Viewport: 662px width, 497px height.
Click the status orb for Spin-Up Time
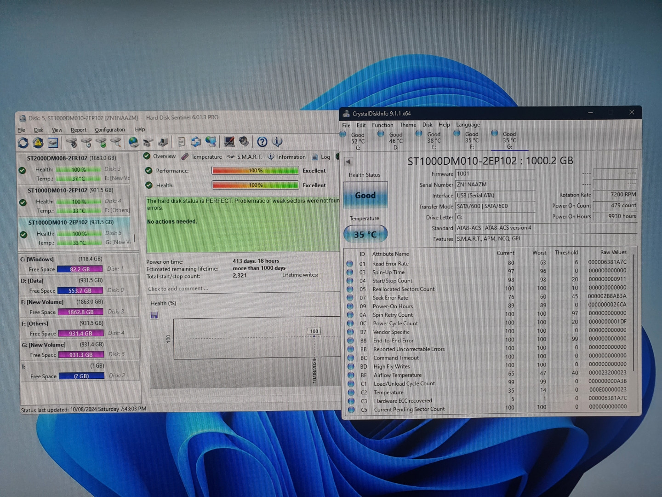pyautogui.click(x=350, y=272)
